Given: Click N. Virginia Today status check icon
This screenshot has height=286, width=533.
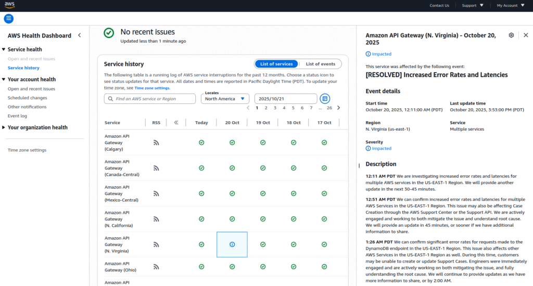Looking at the screenshot, I should 201,244.
